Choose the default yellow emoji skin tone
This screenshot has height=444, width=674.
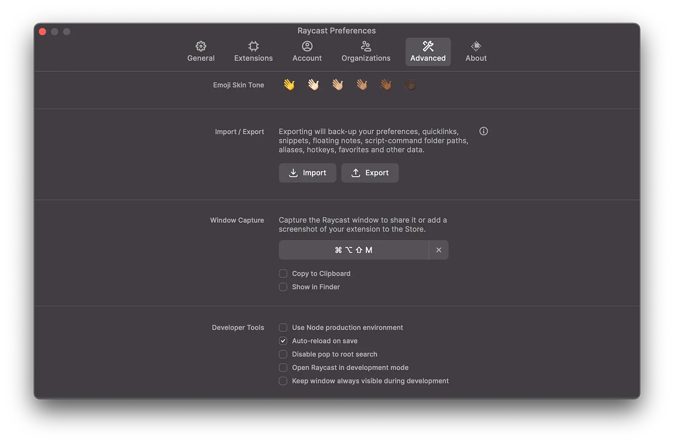pyautogui.click(x=289, y=85)
